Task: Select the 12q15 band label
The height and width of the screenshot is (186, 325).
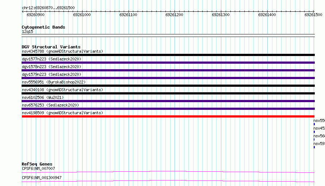Action: [27, 31]
